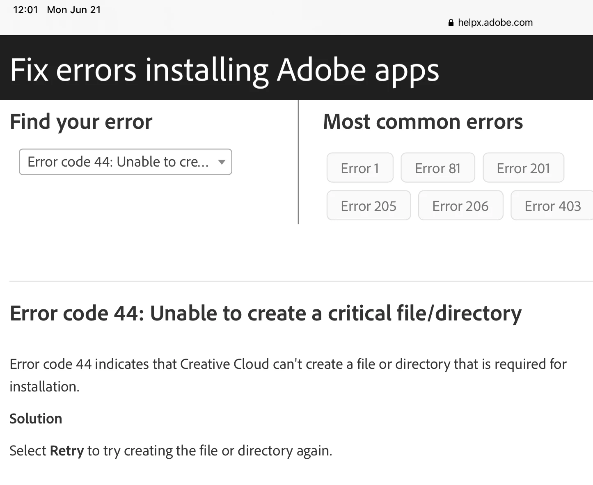Tap the helpx.adobe.com address bar
The height and width of the screenshot is (485, 593).
coord(495,23)
